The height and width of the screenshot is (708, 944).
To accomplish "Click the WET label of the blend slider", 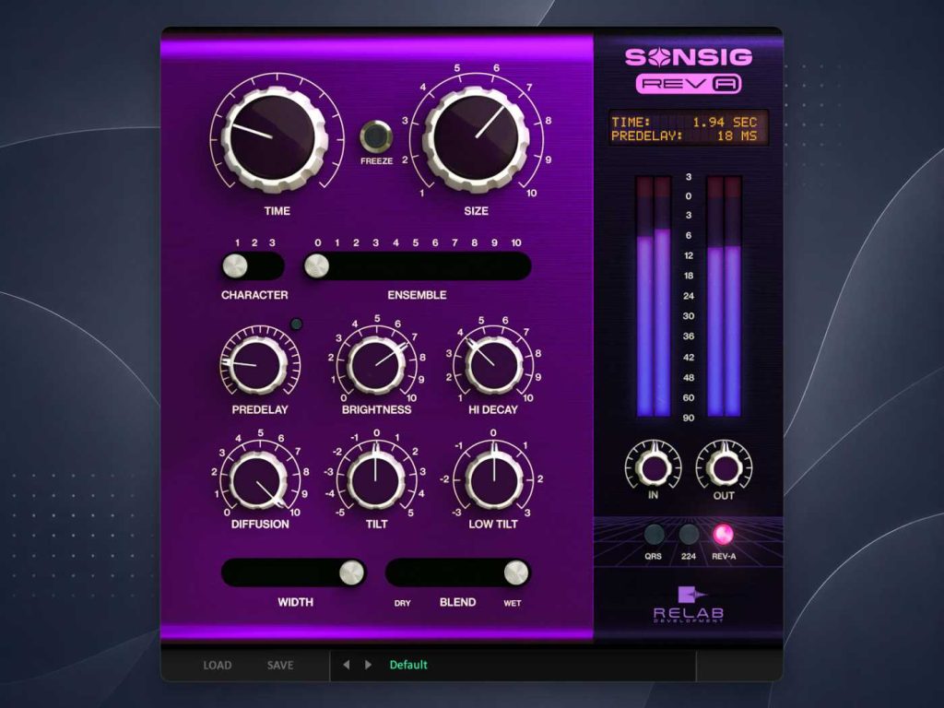I will click(513, 603).
